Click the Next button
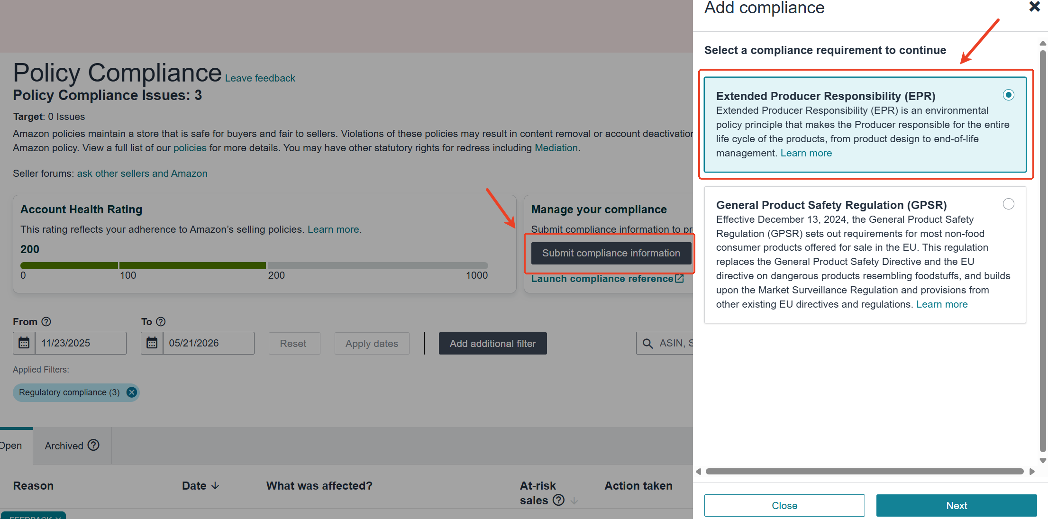This screenshot has width=1048, height=519. (x=957, y=505)
